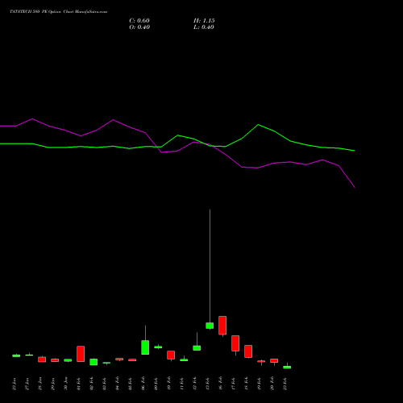This screenshot has height=403, width=403.
Task: Select the tallest red candle above 16 Feb
Action: [222, 326]
